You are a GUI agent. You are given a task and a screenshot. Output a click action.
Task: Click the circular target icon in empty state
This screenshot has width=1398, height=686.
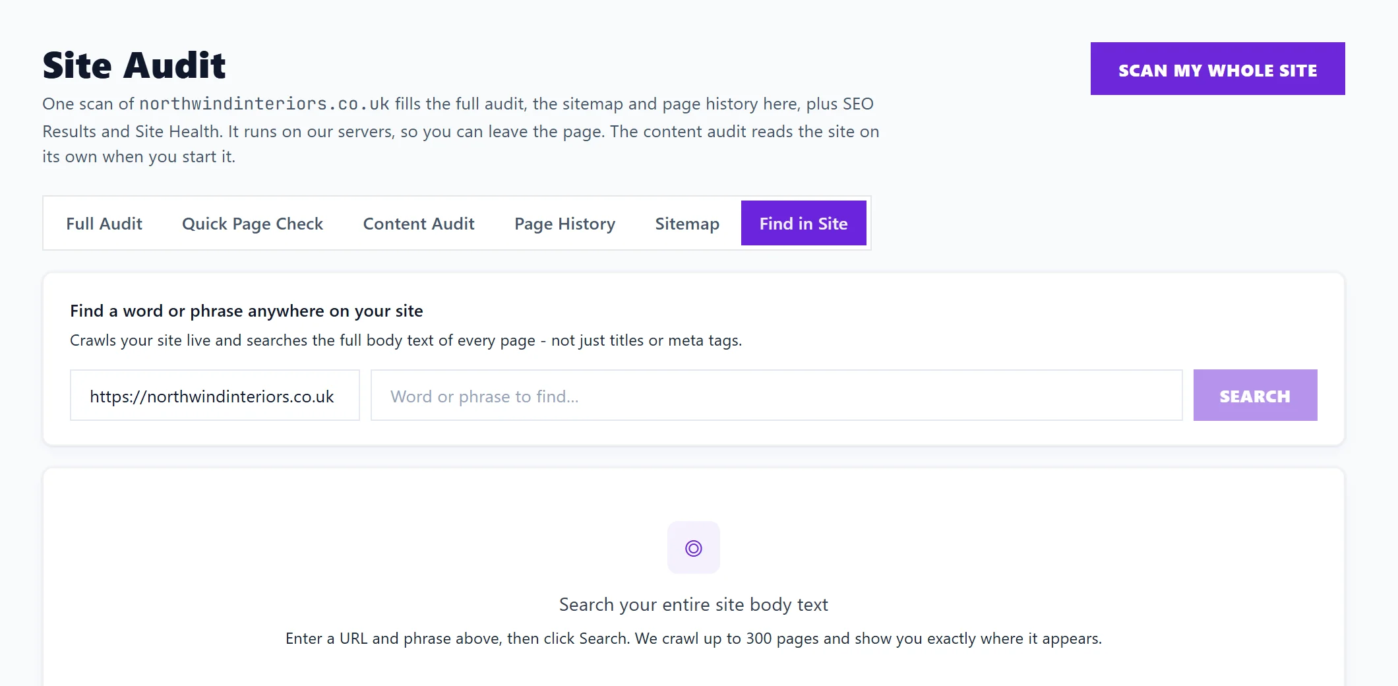[x=694, y=547]
